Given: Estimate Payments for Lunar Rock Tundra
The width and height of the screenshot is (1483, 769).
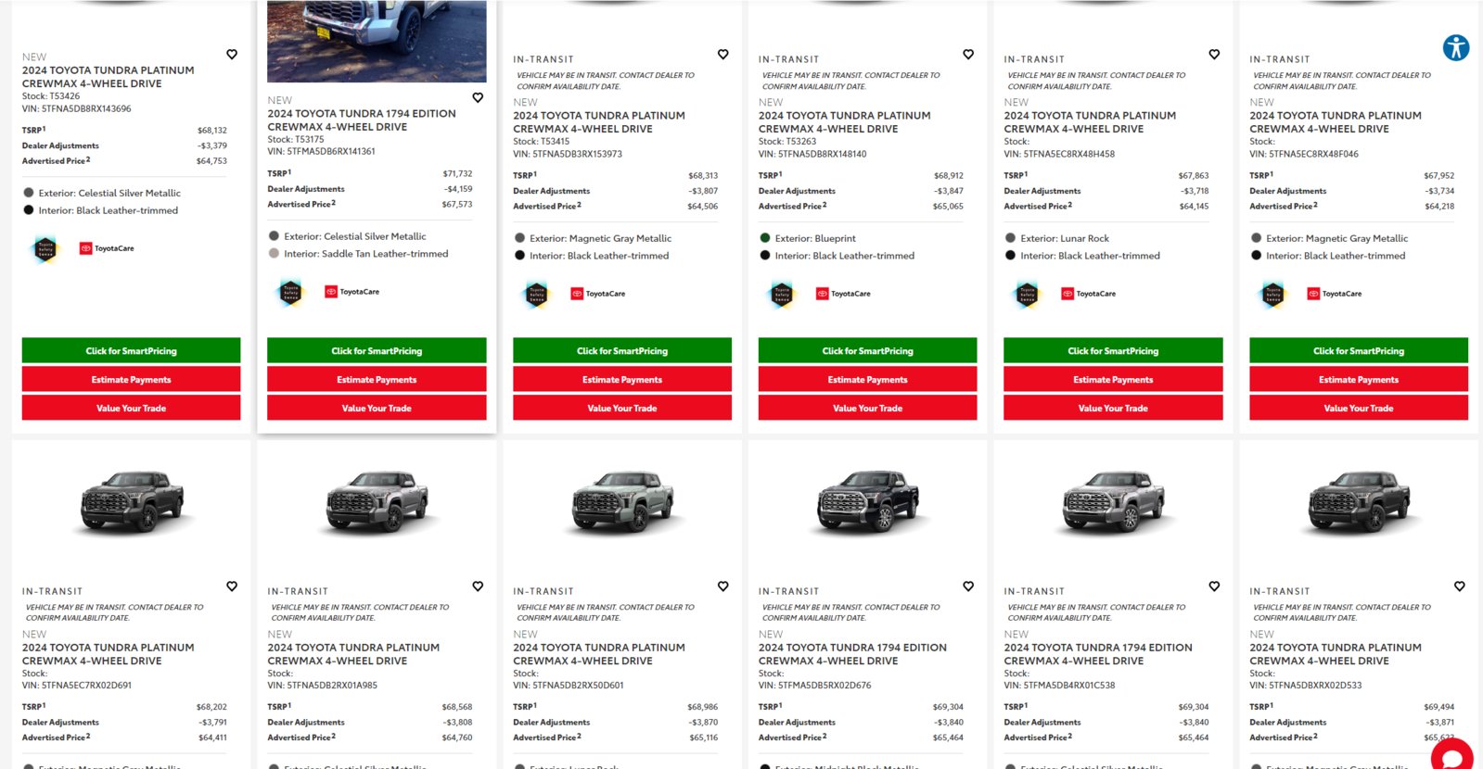Looking at the screenshot, I should pyautogui.click(x=1113, y=379).
